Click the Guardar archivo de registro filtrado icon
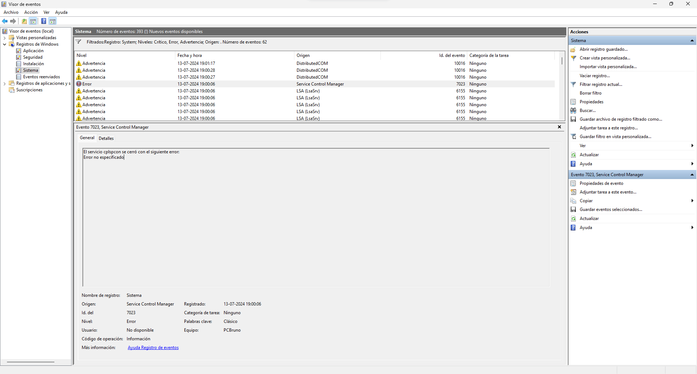Screen dimensions: 697x374 [573, 119]
